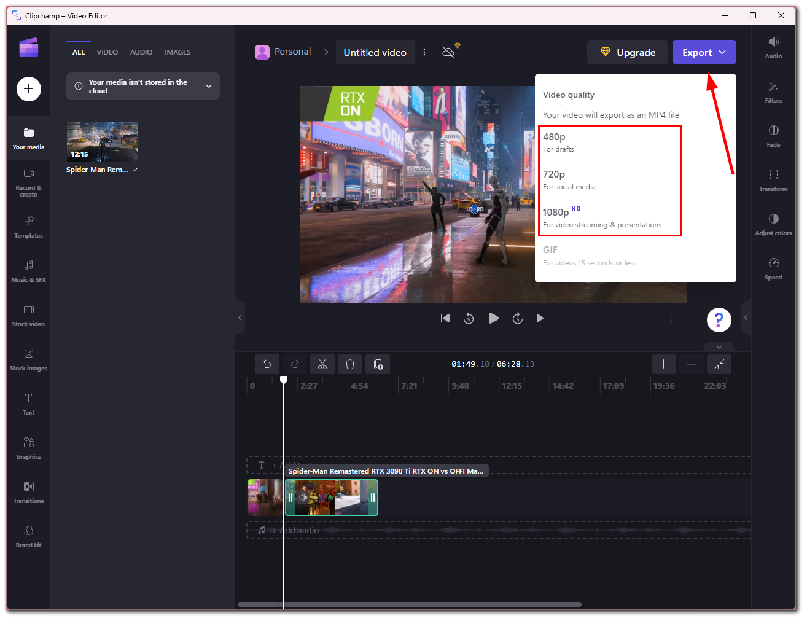Viewport: 807px width, 621px height.
Task: Switch to the AUDIO media tab
Action: pyautogui.click(x=141, y=52)
